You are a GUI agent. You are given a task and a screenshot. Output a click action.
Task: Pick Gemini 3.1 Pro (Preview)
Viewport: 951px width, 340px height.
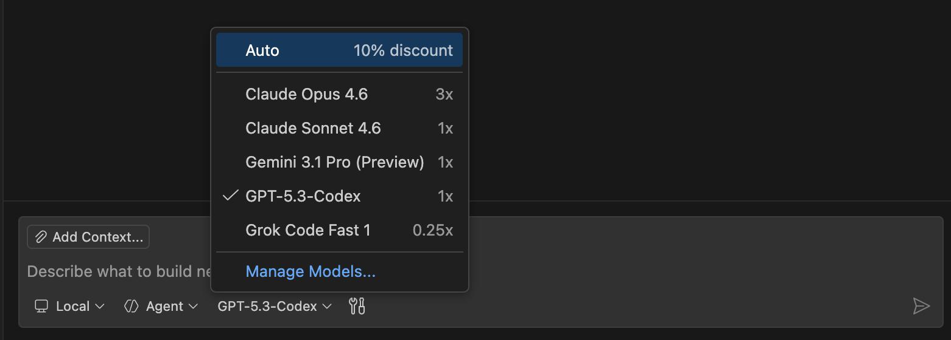339,162
